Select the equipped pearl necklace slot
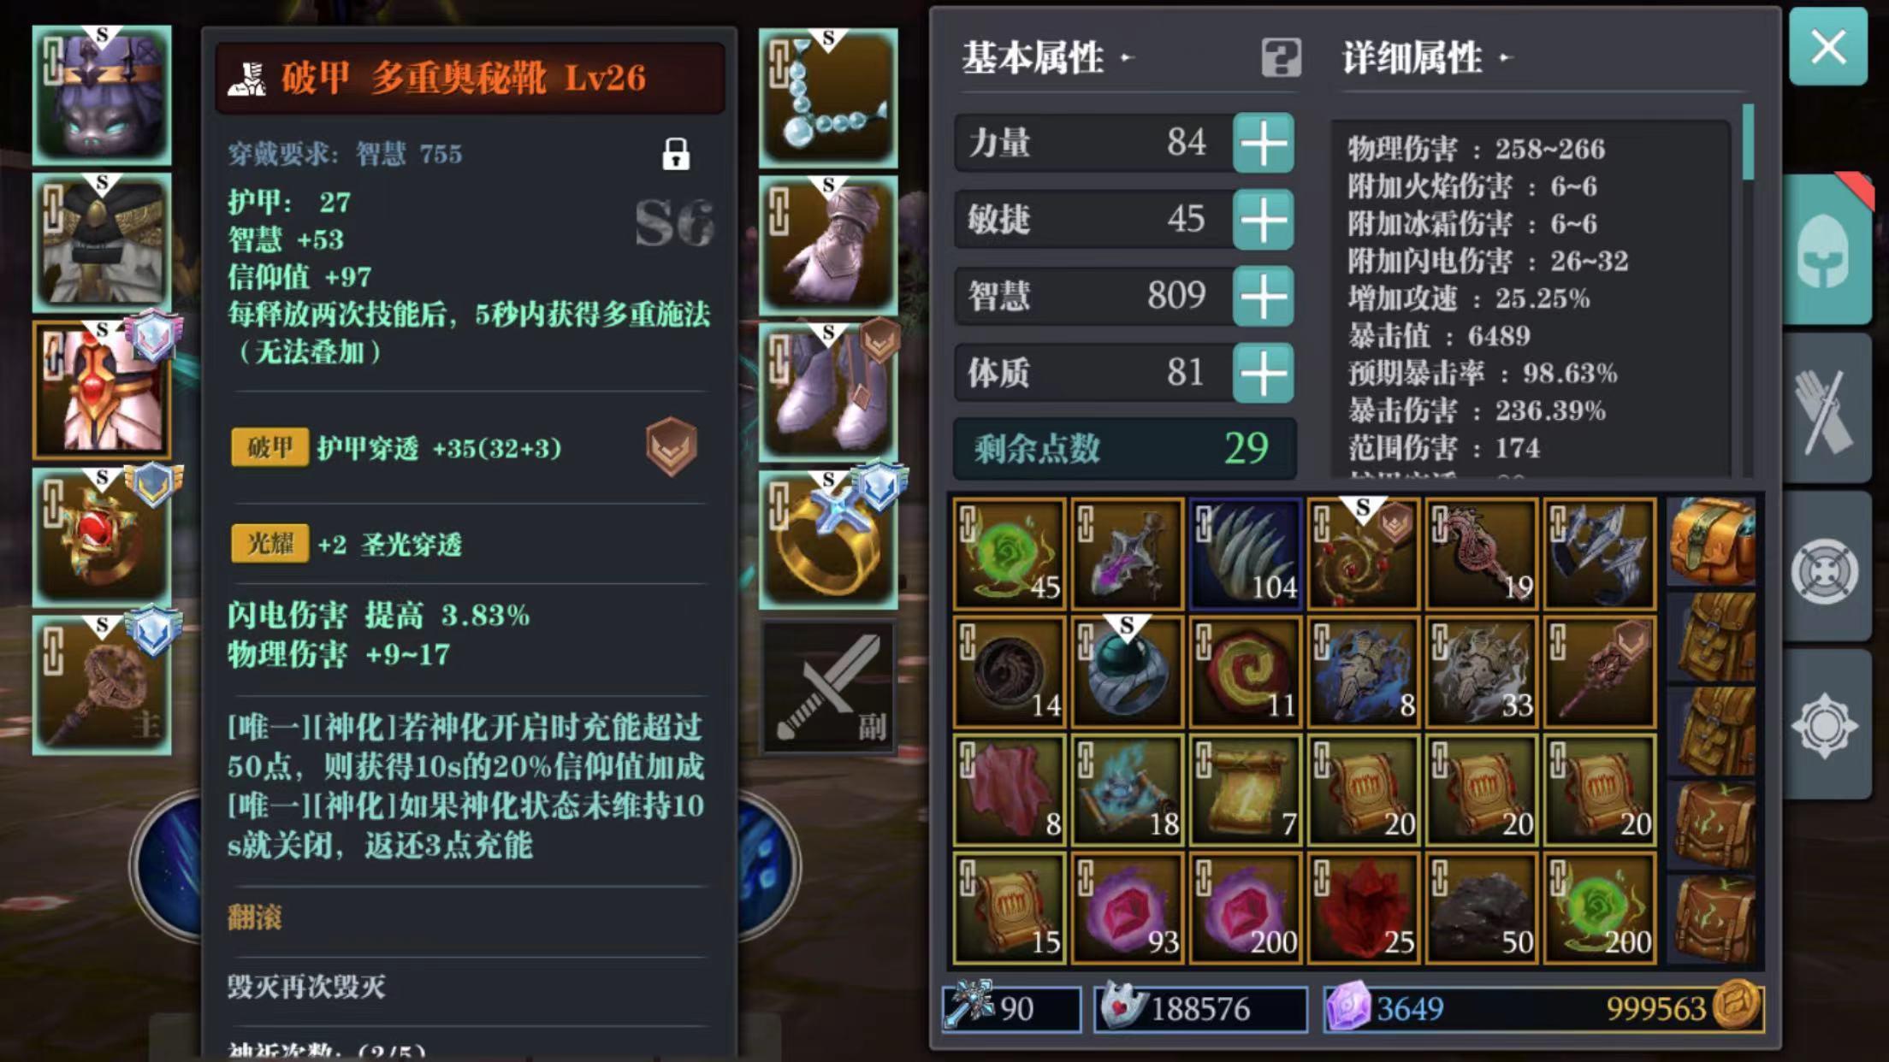1889x1062 pixels. (828, 97)
